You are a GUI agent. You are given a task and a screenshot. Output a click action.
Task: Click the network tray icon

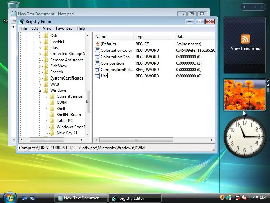click(x=238, y=197)
